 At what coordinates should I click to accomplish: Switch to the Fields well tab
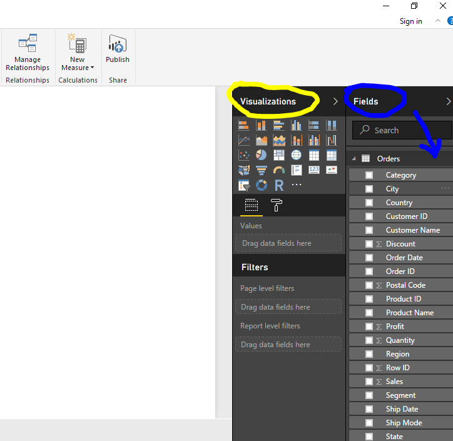[252, 205]
